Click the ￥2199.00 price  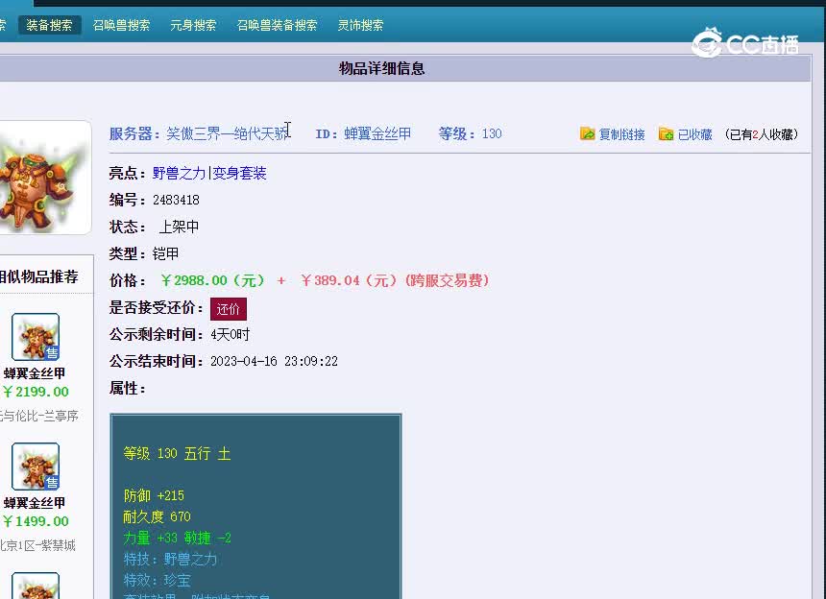coord(36,392)
